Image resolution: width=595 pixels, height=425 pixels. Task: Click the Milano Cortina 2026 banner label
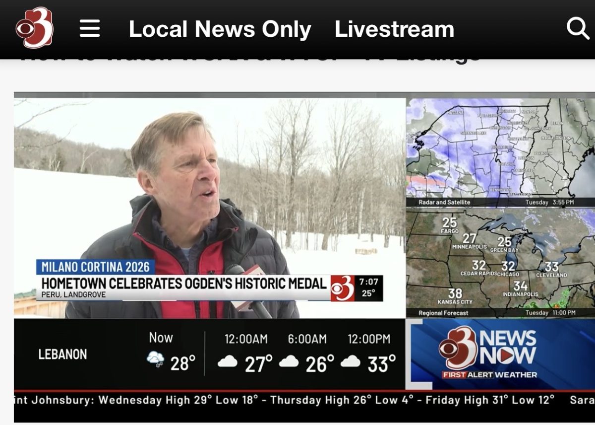95,267
